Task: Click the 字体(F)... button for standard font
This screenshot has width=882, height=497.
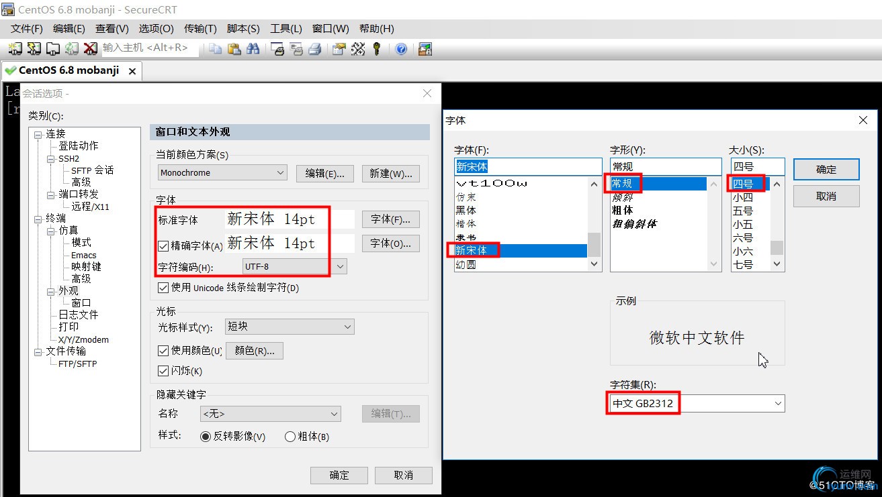Action: [391, 219]
